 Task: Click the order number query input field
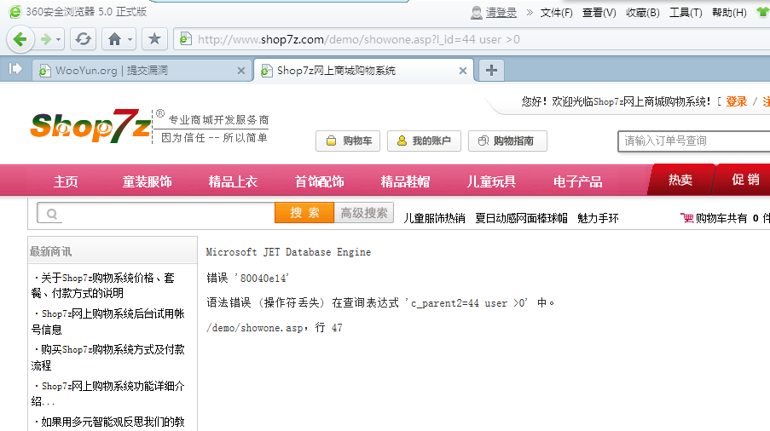tap(694, 141)
